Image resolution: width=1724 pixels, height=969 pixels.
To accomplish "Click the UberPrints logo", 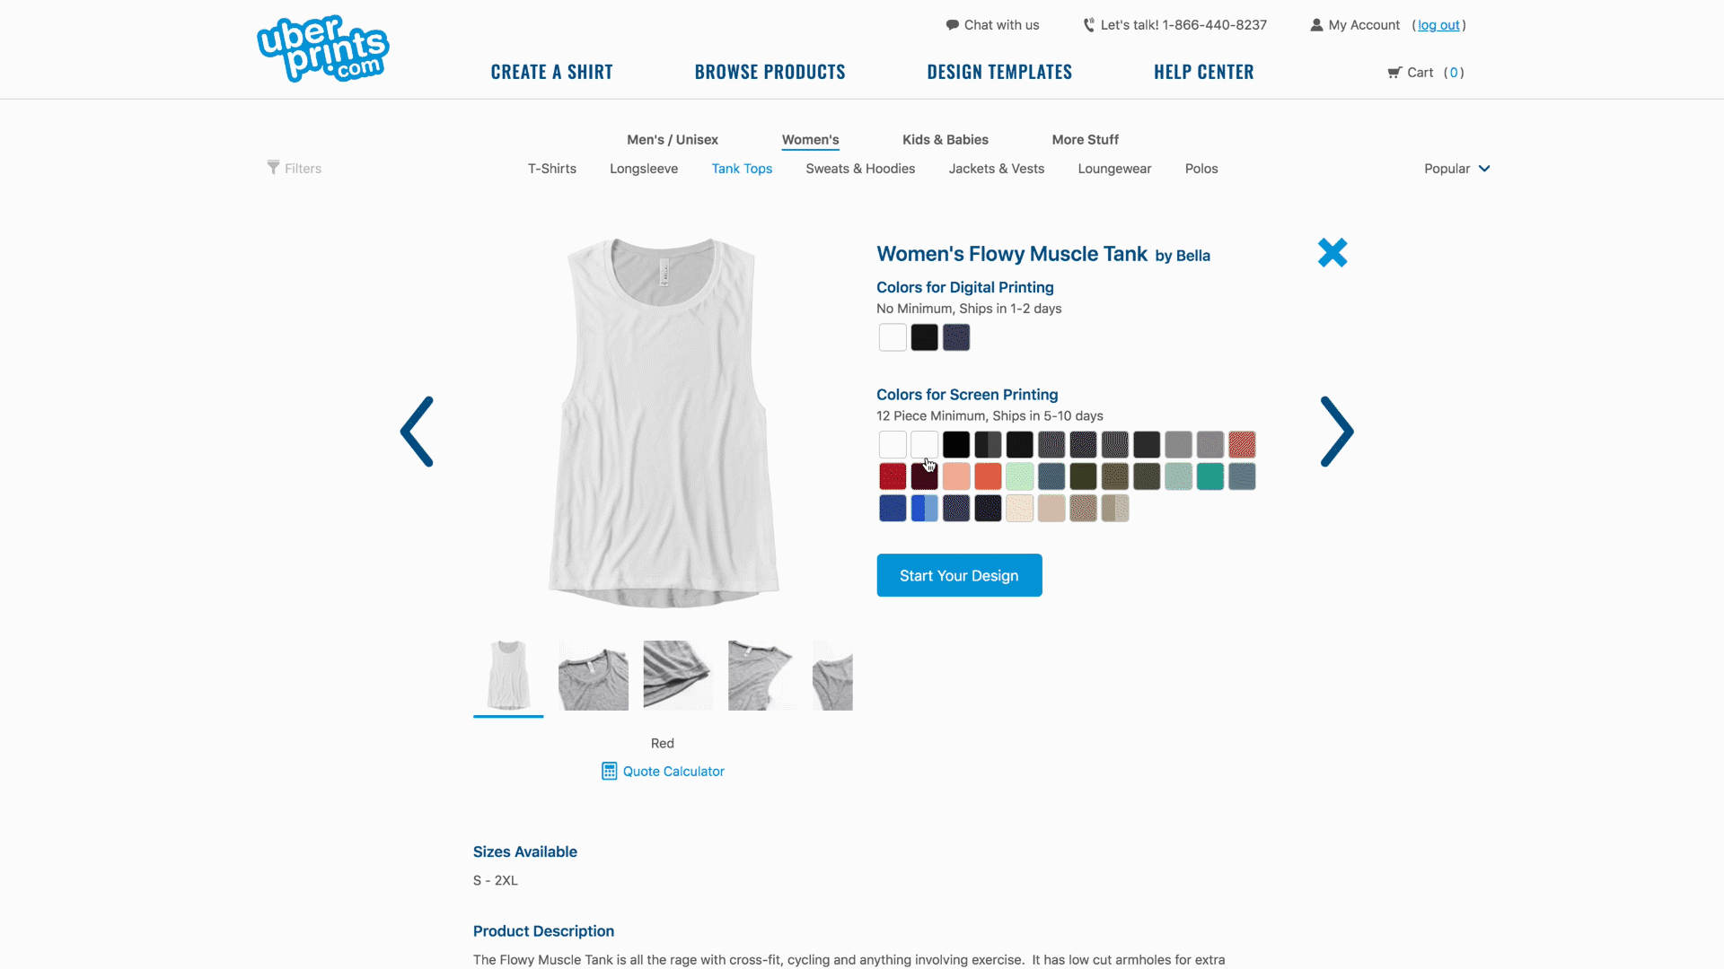I will tap(323, 48).
